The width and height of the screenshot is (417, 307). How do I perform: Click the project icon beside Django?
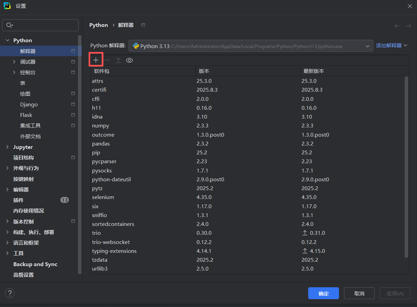(x=73, y=105)
